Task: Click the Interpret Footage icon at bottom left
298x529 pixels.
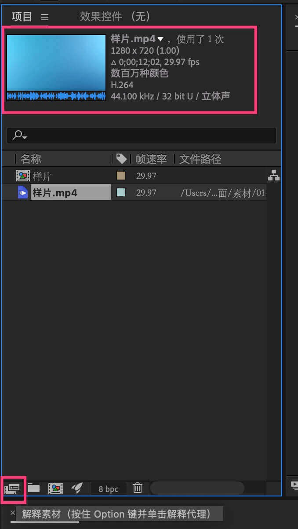Action: click(12, 488)
